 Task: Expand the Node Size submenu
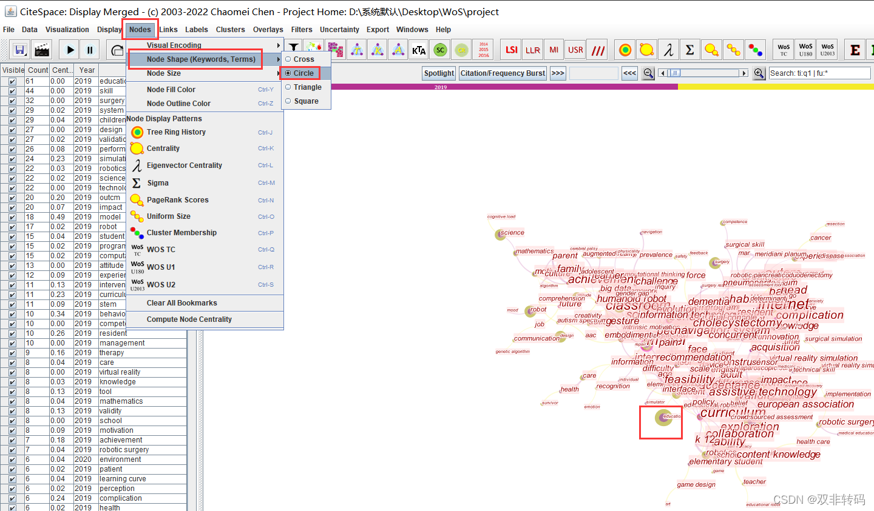(205, 73)
